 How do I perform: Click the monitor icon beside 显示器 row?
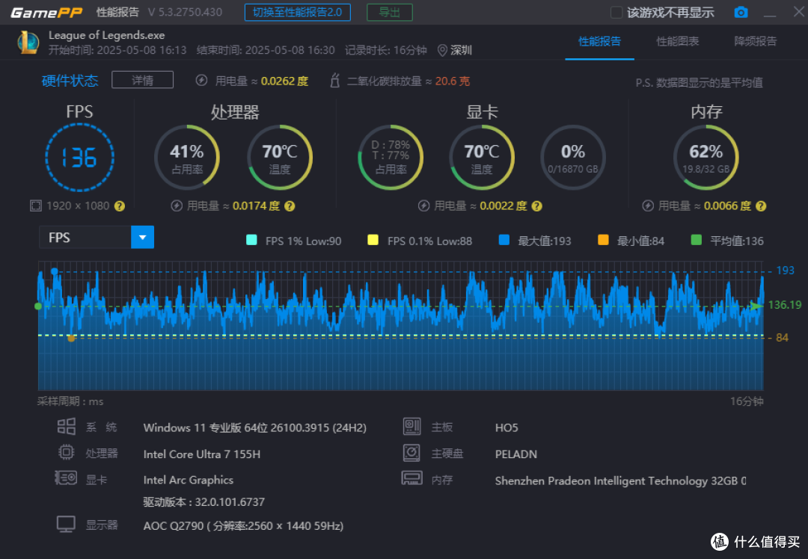(66, 524)
